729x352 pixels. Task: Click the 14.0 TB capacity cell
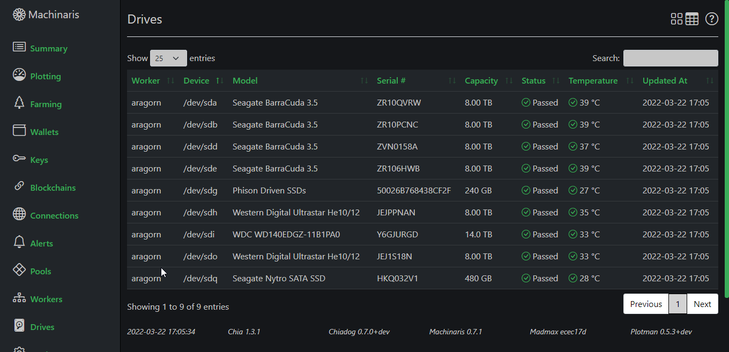478,234
